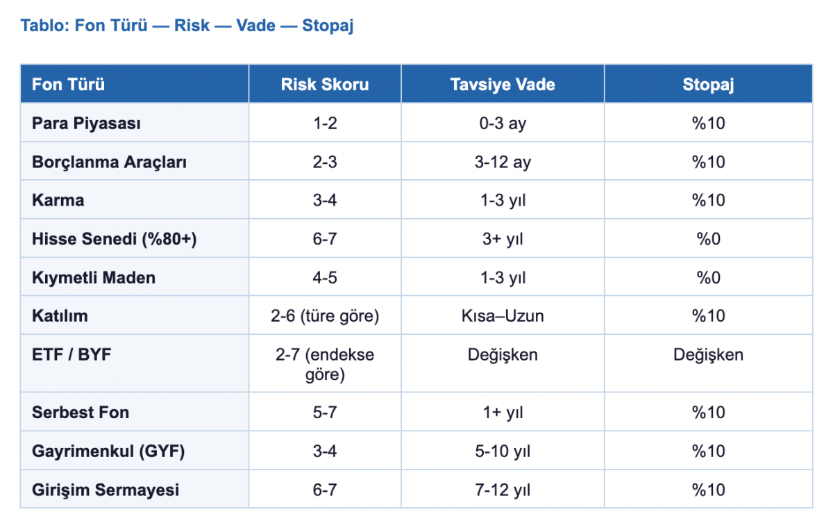Select the '7-12 yıl' term cell
Viewport: 833px width, 530px height.
click(x=502, y=490)
